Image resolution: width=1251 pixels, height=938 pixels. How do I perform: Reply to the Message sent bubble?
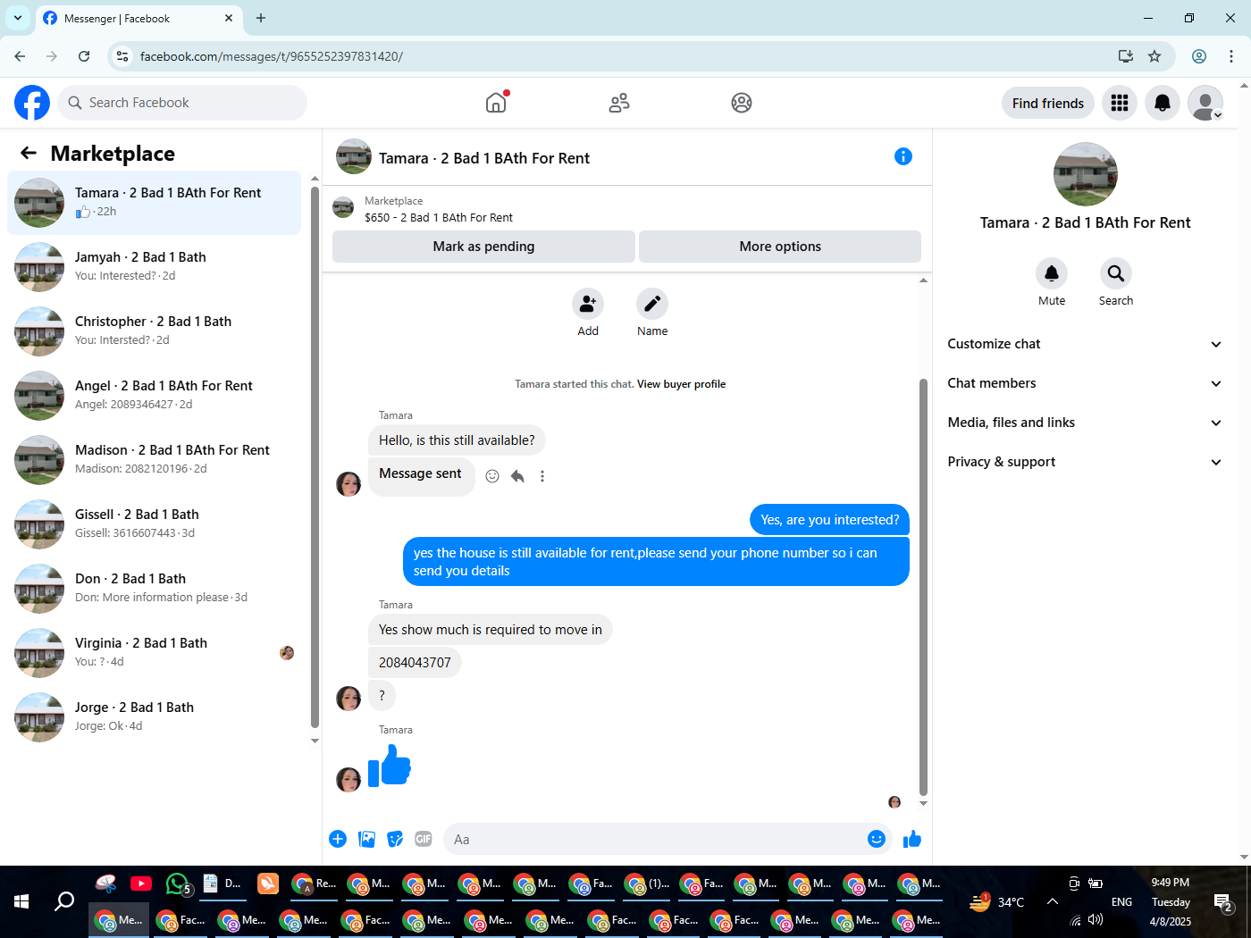coord(517,476)
